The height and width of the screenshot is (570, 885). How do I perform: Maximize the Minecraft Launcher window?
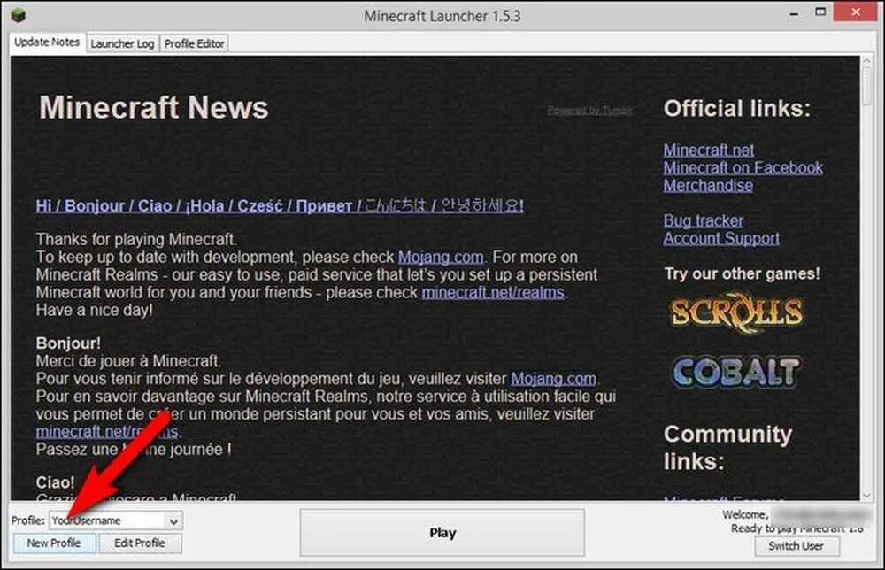click(820, 12)
